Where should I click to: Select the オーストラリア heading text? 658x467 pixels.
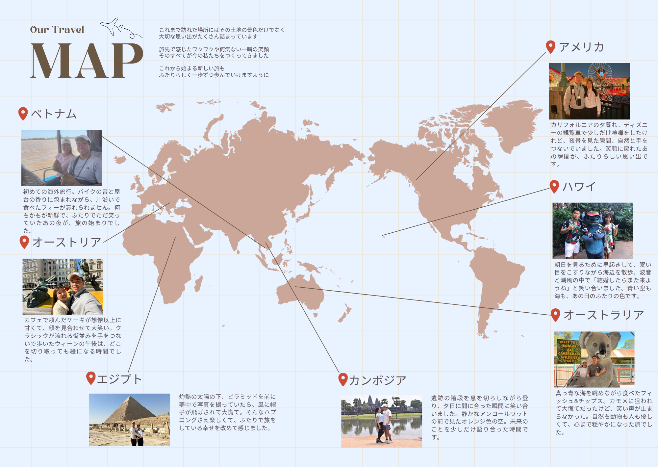click(x=604, y=315)
